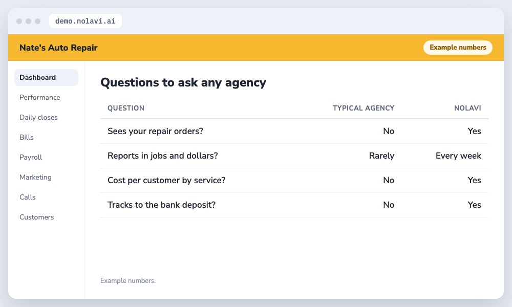Click the 'Example numbers.' footnote
Image resolution: width=512 pixels, height=307 pixels.
[128, 280]
